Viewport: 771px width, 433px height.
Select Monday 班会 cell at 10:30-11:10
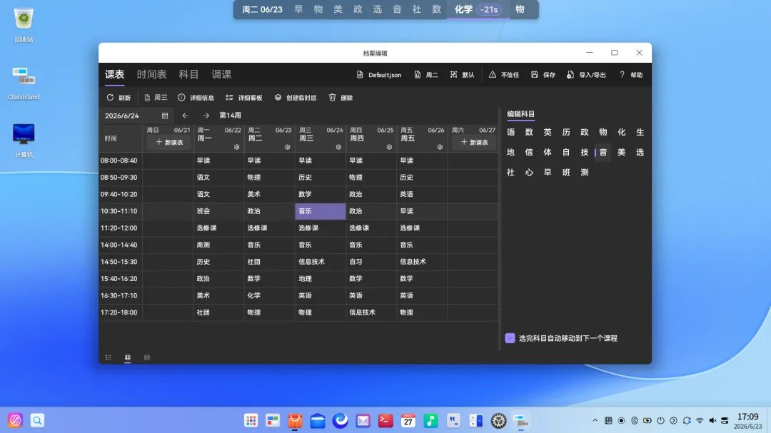pos(218,211)
